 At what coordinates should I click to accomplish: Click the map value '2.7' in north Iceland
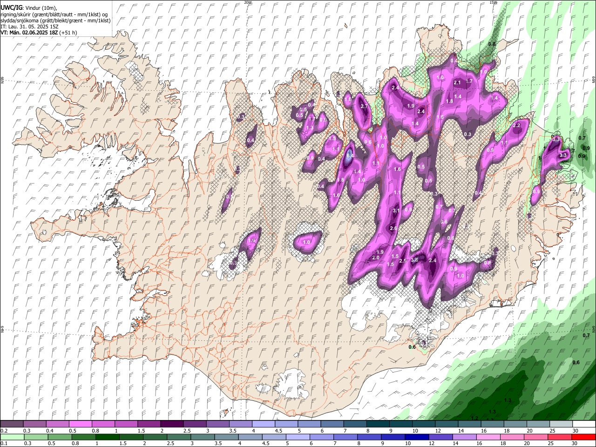(x=364, y=107)
